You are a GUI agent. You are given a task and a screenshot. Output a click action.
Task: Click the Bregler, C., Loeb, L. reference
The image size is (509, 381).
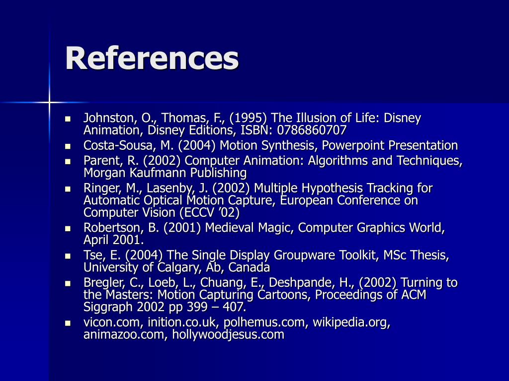tap(270, 295)
